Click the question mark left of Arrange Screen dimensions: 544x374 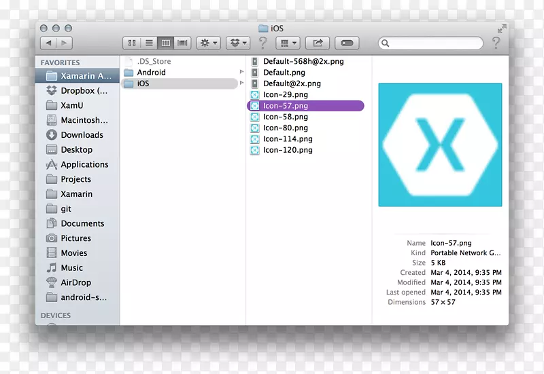(x=263, y=43)
